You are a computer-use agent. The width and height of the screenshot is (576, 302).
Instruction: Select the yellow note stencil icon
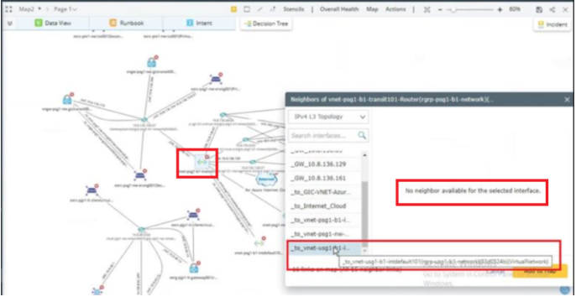(x=233, y=9)
